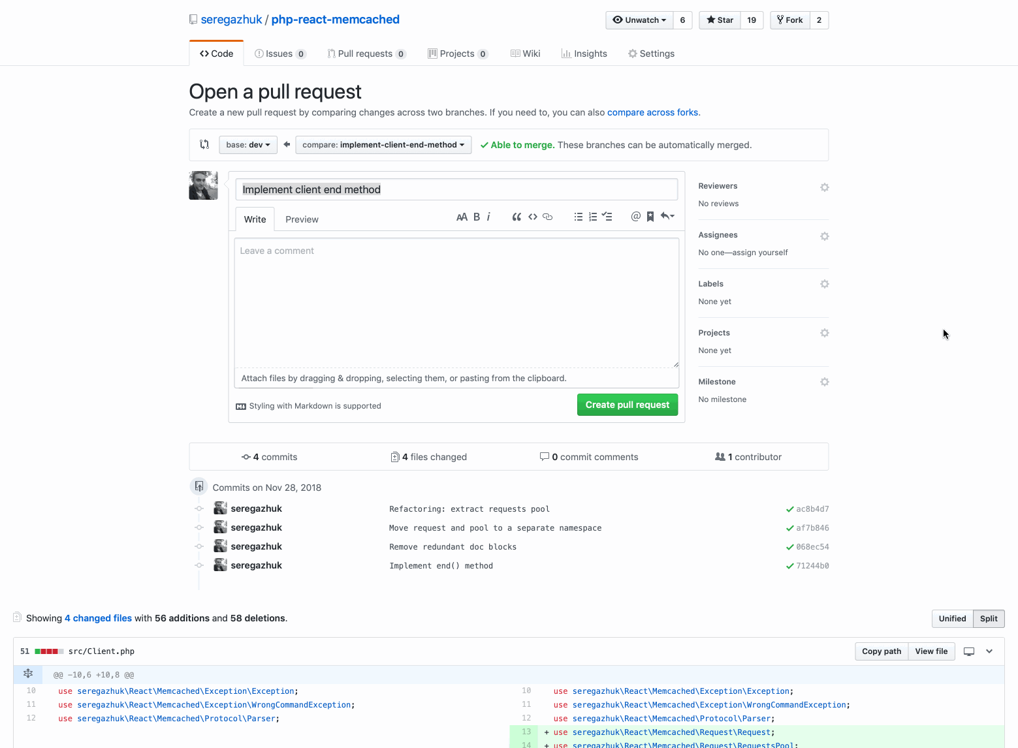Viewport: 1018px width, 748px height.
Task: Click the avatar on the ac8b4d7 commit row
Action: (221, 508)
